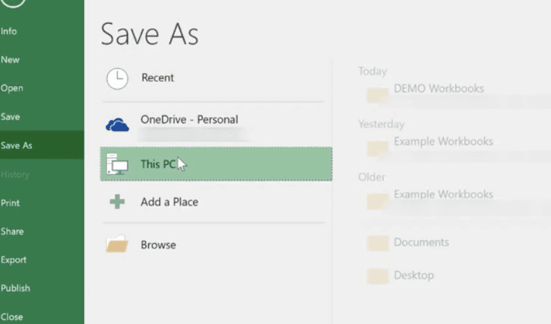Open the Browse folder icon
This screenshot has width=551, height=324.
pyautogui.click(x=117, y=245)
